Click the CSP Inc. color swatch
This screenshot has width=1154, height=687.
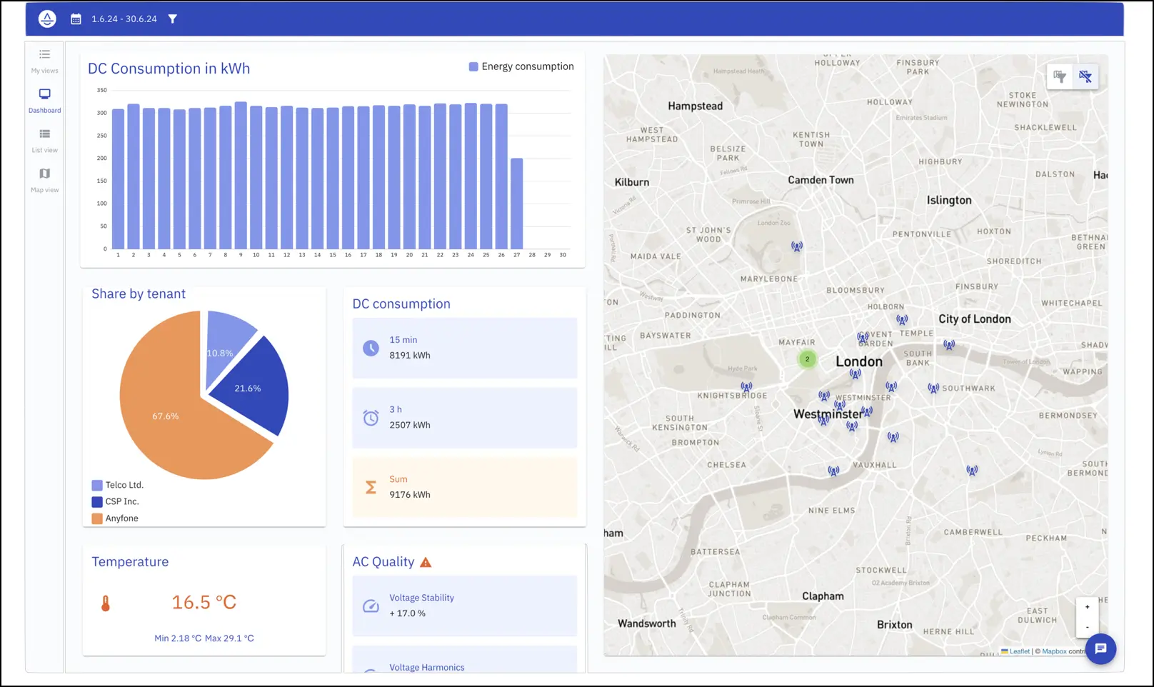[97, 502]
